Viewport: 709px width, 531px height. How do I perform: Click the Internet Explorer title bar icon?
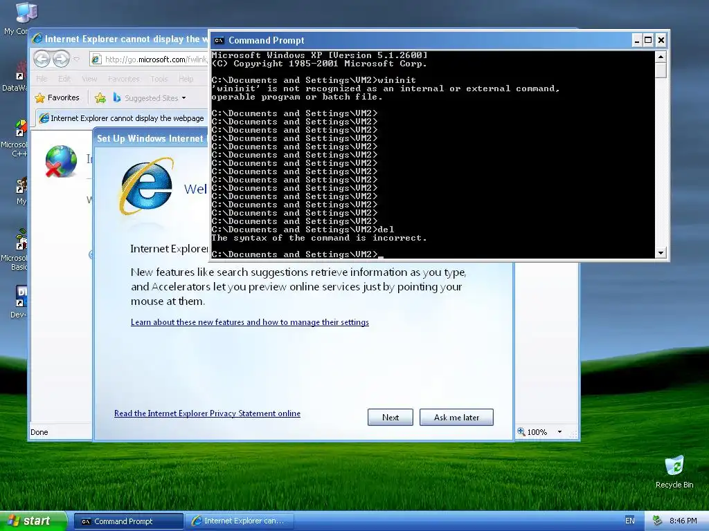pyautogui.click(x=37, y=39)
